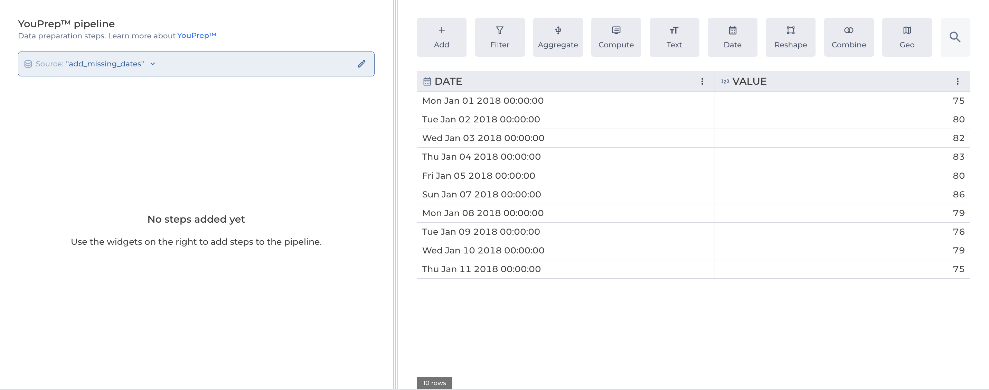Open the Combine step widget

(848, 37)
